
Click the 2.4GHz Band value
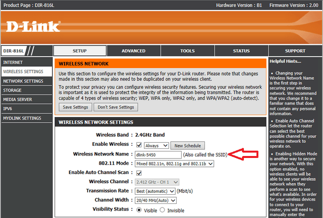point(150,135)
